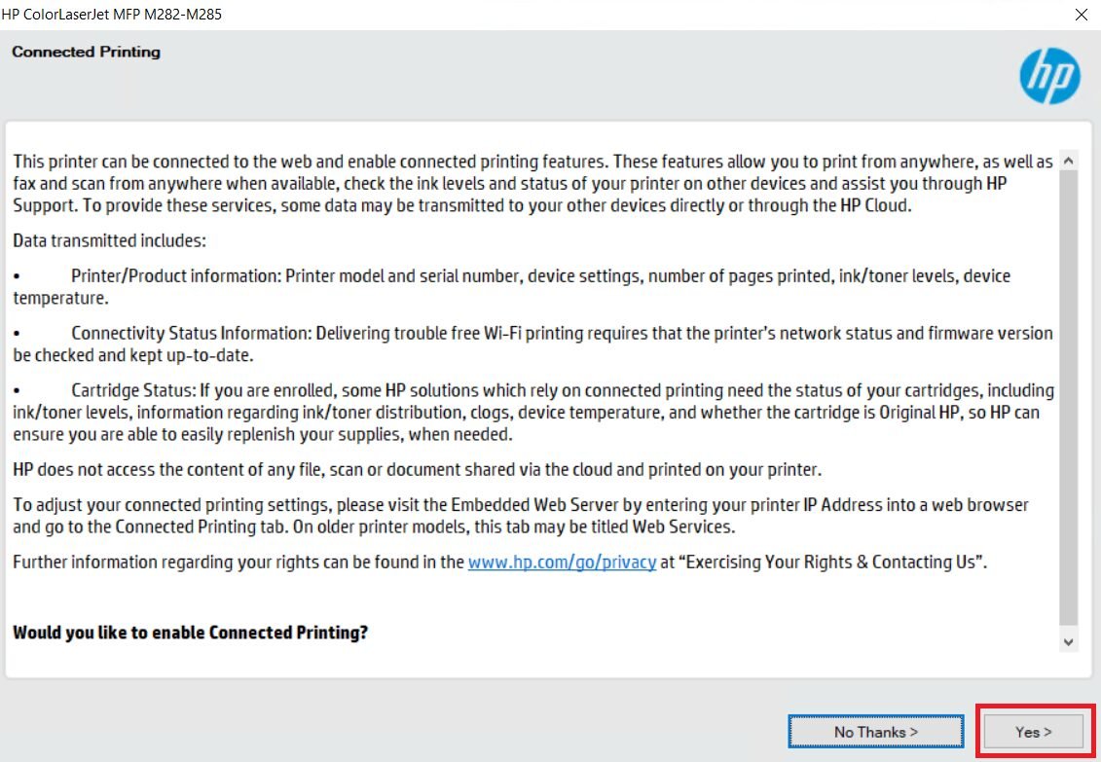The width and height of the screenshot is (1101, 762).
Task: Open the www.hp.com/go/privacy link
Action: (562, 562)
